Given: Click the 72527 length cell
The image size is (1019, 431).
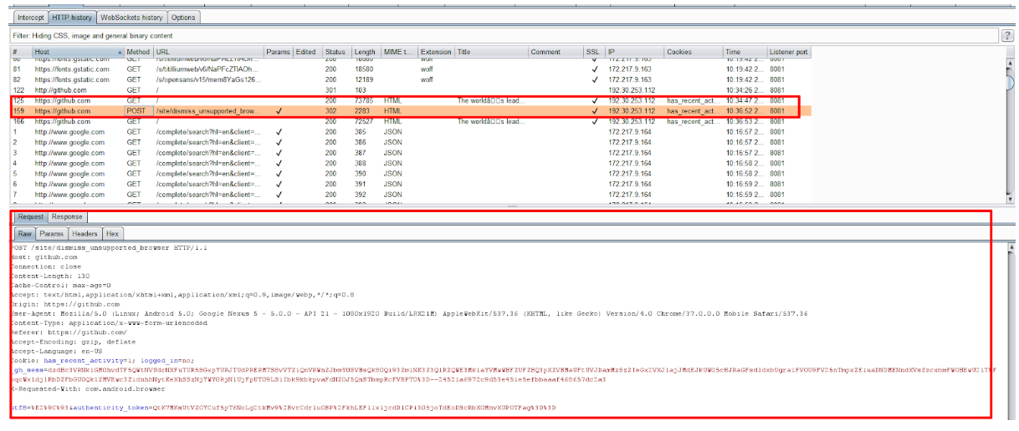Looking at the screenshot, I should (x=366, y=121).
